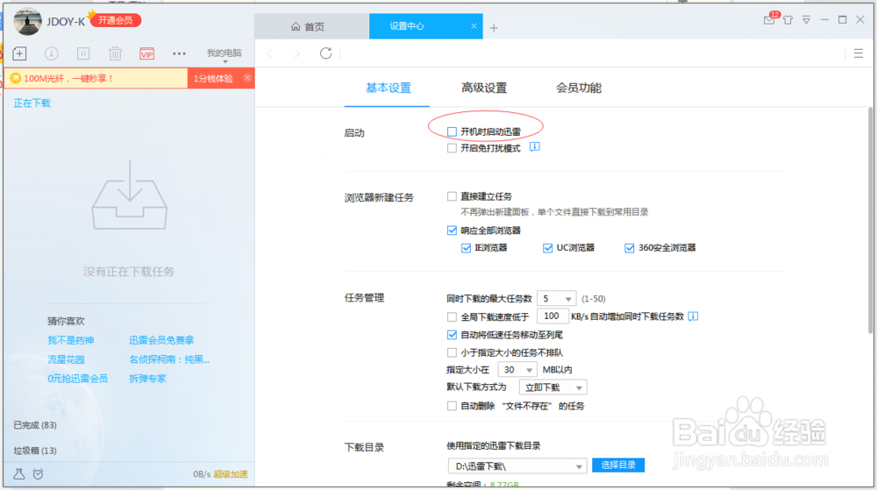The height and width of the screenshot is (490, 877).
Task: Uncheck 响应全部浏览器 checkbox
Action: [x=452, y=231]
